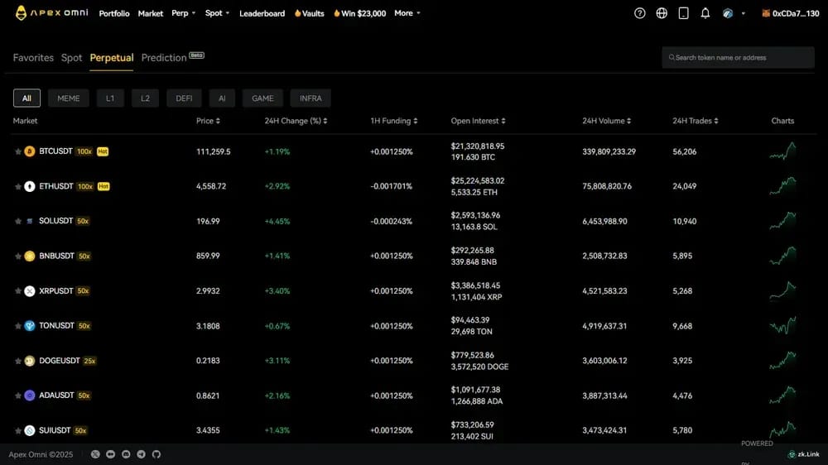This screenshot has height=465, width=828.
Task: Open the Leaderboard page
Action: [262, 13]
